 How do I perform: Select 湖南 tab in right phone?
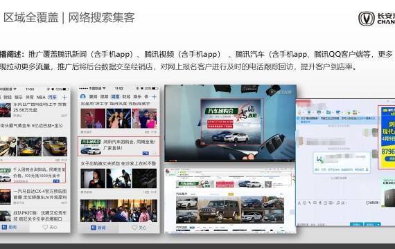115,97
